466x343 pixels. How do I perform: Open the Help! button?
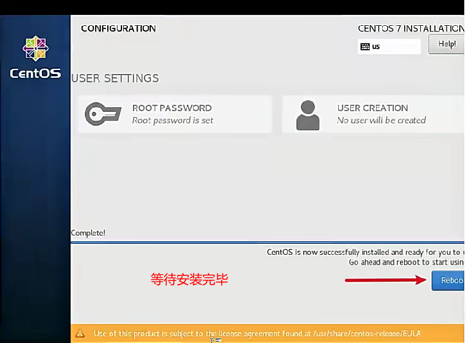point(447,44)
